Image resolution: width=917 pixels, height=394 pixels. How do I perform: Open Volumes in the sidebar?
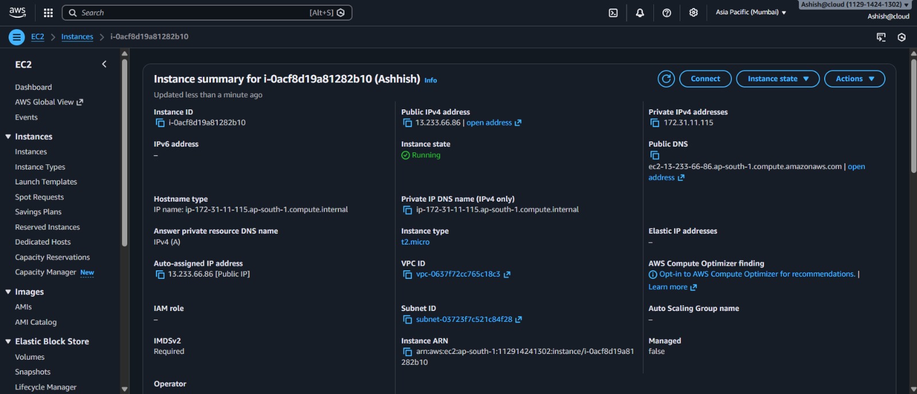tap(30, 357)
